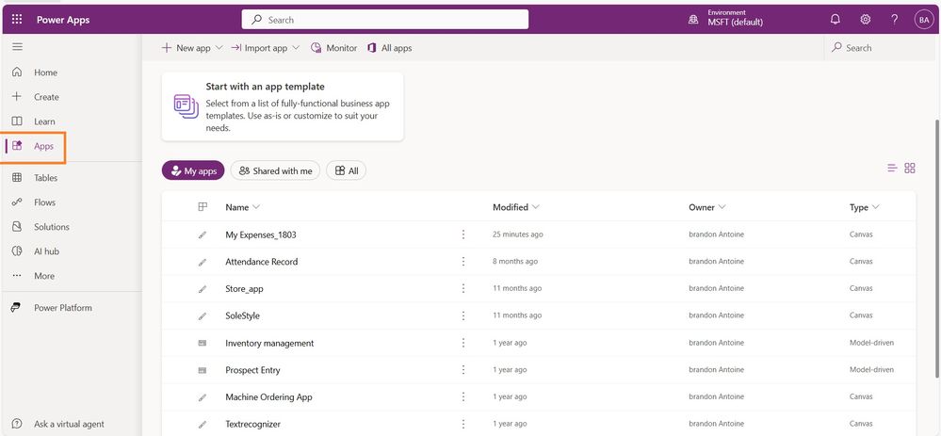Image resolution: width=941 pixels, height=436 pixels.
Task: Open the BA account avatar
Action: point(922,20)
